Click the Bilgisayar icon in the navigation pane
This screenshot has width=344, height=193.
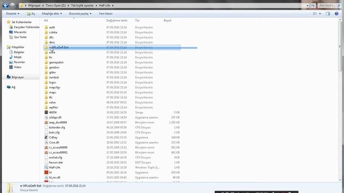[9, 77]
